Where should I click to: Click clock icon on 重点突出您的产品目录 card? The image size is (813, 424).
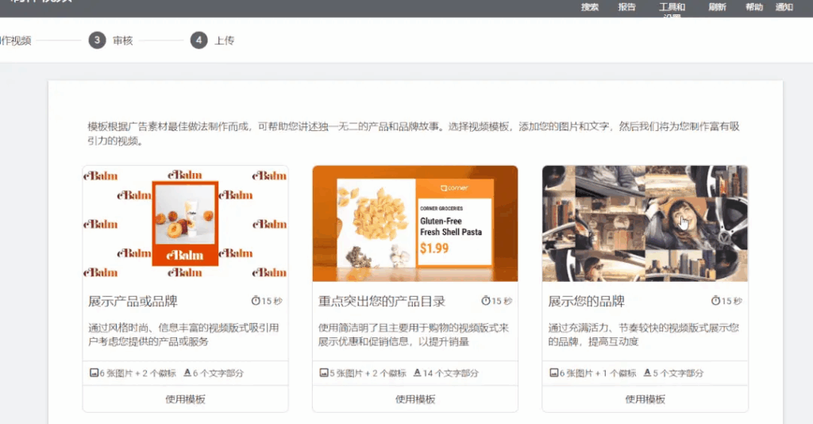[486, 301]
